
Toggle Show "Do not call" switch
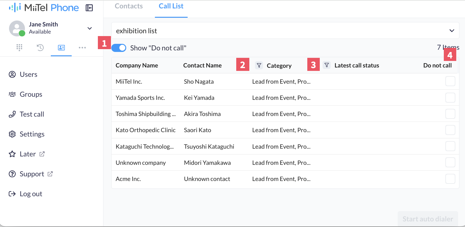(x=119, y=48)
